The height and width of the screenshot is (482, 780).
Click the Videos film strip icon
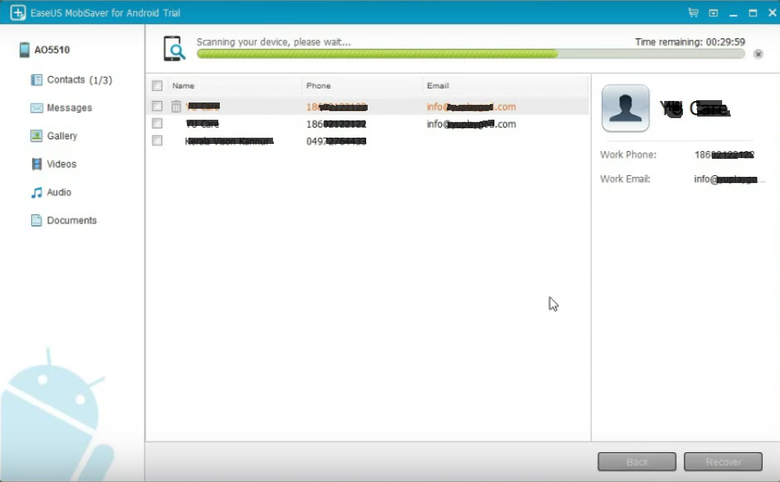point(36,164)
